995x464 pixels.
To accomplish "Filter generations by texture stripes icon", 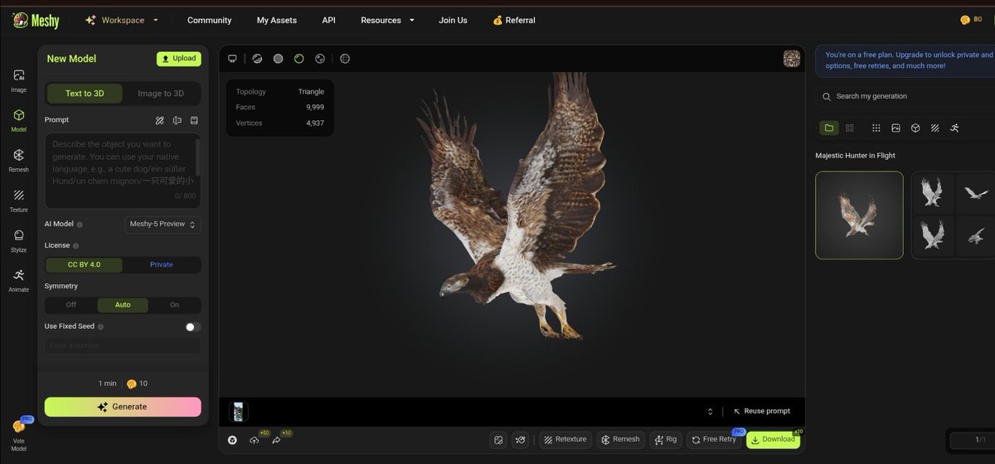I will click(934, 128).
